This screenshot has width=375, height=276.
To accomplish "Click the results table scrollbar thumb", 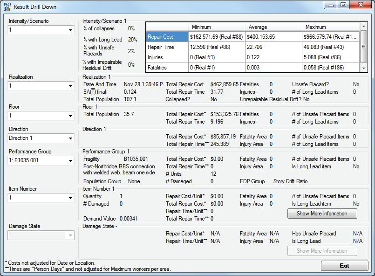I will (363, 47).
